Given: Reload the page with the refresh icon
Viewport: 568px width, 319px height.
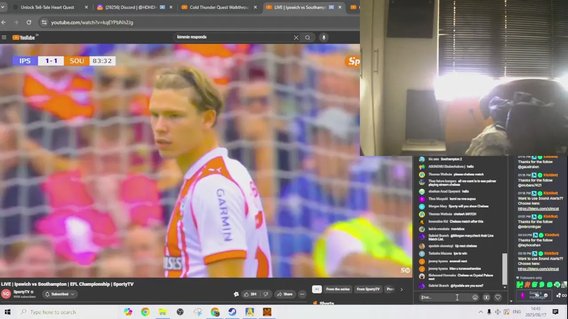Looking at the screenshot, I should 29,22.
